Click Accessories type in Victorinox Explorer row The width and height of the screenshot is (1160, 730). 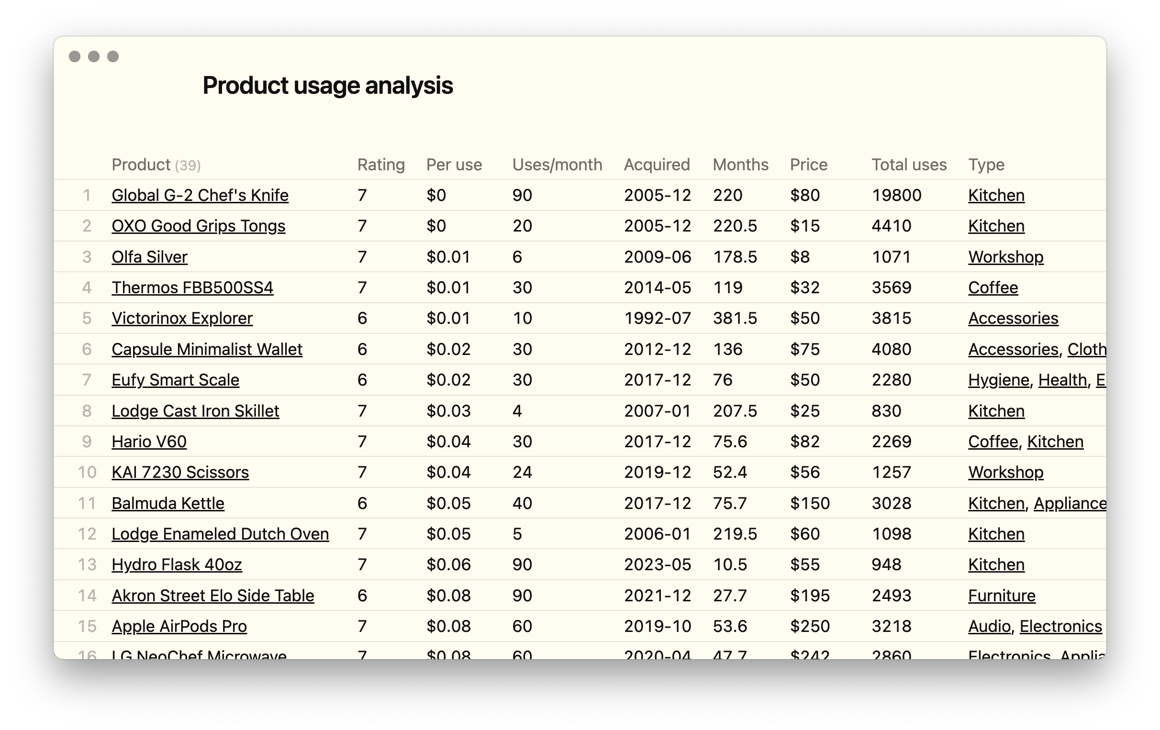[x=1014, y=318]
